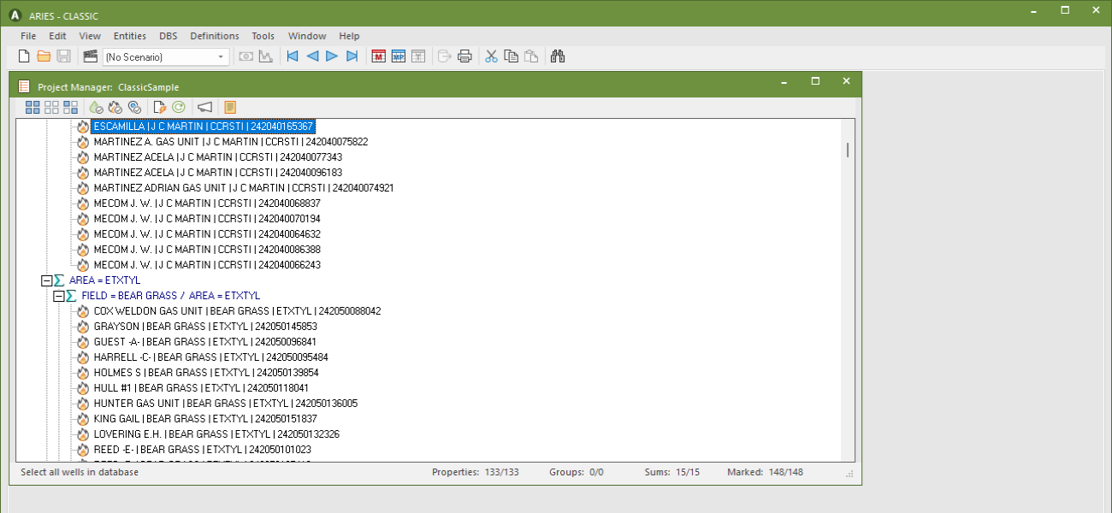
Task: Click the invert marks grid icon
Action: click(x=71, y=107)
